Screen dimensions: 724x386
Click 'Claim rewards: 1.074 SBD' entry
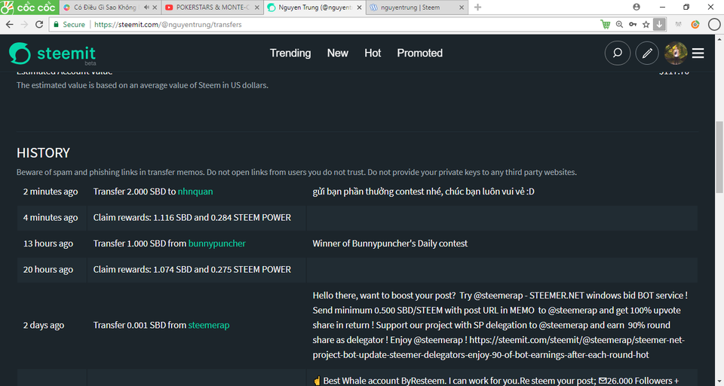192,269
